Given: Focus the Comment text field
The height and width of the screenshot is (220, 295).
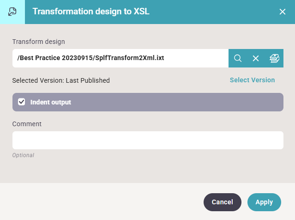Looking at the screenshot, I should coord(148,141).
